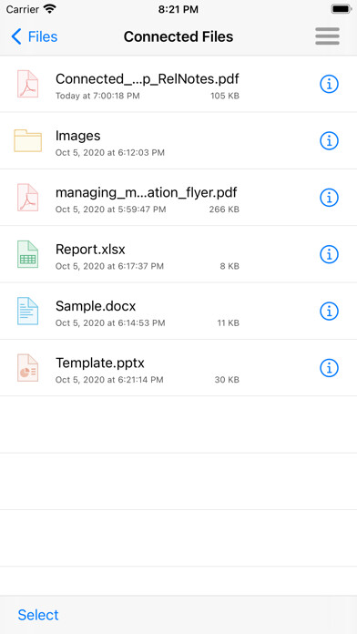Screen dimensions: 357x634
Task: Click date Oct 5, 2020 at 6:12:03 PM
Action: pyautogui.click(x=110, y=153)
